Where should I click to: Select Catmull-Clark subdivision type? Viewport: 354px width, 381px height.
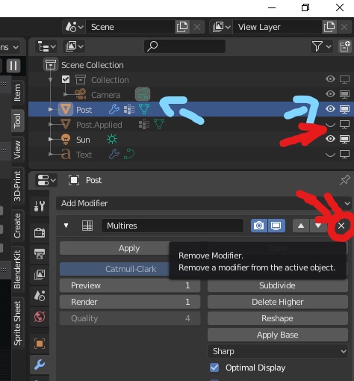point(114,269)
